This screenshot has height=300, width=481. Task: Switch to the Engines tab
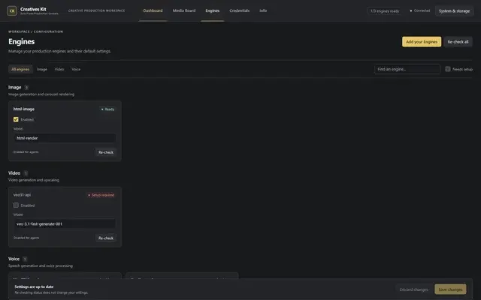point(212,10)
